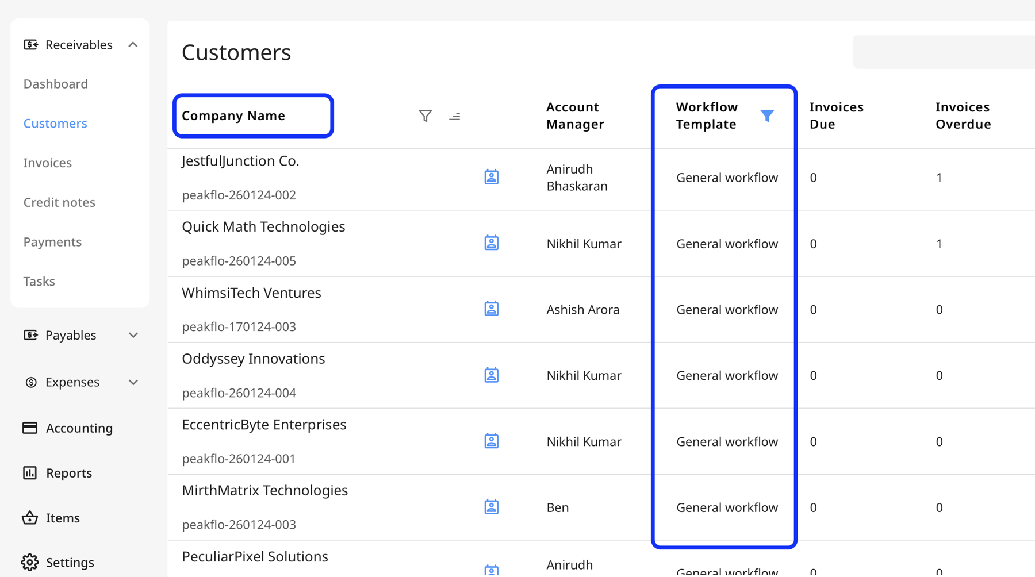This screenshot has height=577, width=1035.
Task: Collapse the Receivables section
Action: pyautogui.click(x=133, y=44)
